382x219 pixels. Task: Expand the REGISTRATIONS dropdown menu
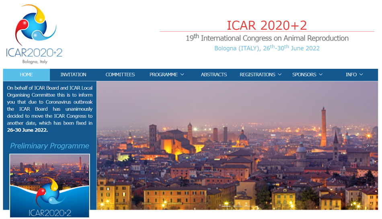pos(260,75)
